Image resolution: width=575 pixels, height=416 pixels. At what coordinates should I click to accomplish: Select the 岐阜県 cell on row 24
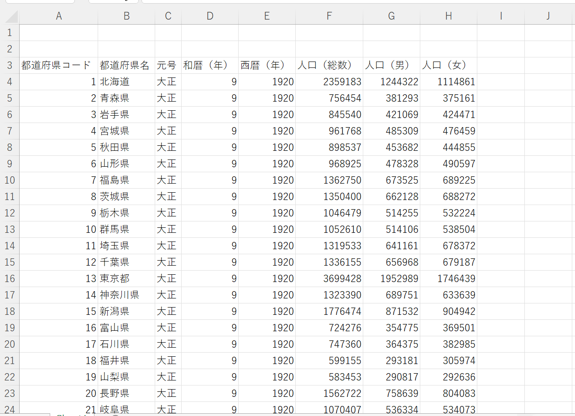126,409
